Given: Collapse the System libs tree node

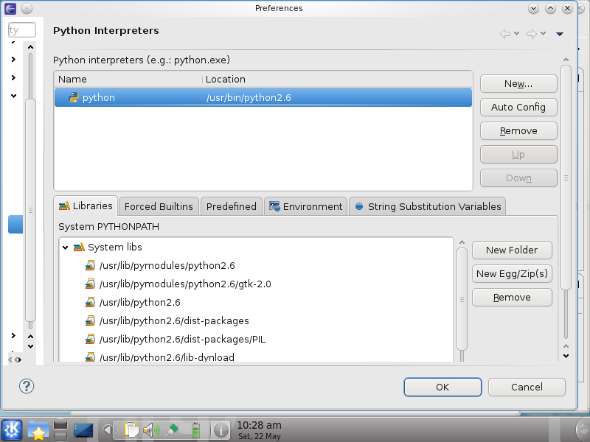Looking at the screenshot, I should pos(66,248).
